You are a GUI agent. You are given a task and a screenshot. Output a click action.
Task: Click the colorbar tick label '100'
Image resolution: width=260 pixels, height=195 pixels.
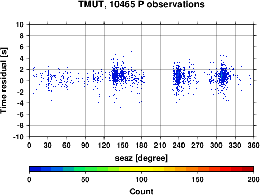pyautogui.click(x=141, y=179)
